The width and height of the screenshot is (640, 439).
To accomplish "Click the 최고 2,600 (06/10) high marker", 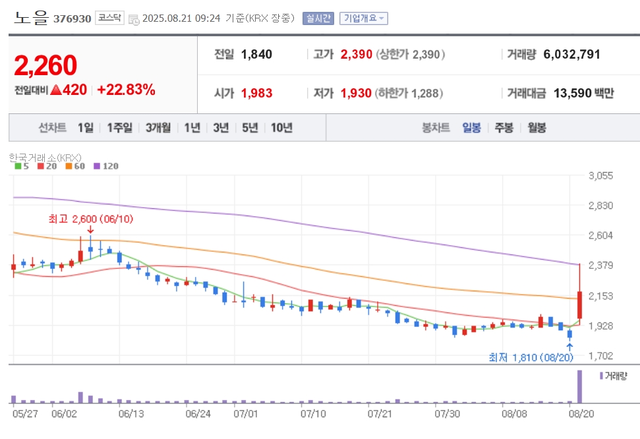I will coord(90,219).
